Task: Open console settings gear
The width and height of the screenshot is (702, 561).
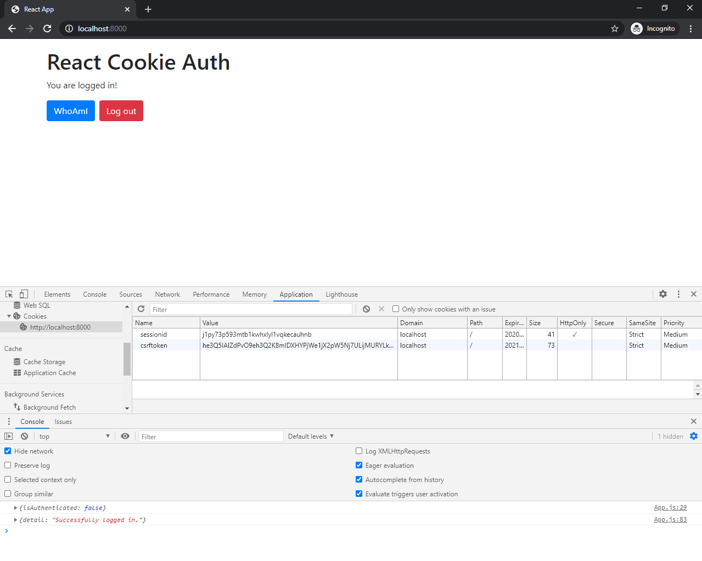Action: (694, 436)
